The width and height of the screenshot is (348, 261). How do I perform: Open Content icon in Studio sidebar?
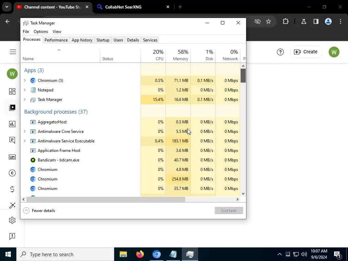(x=12, y=108)
